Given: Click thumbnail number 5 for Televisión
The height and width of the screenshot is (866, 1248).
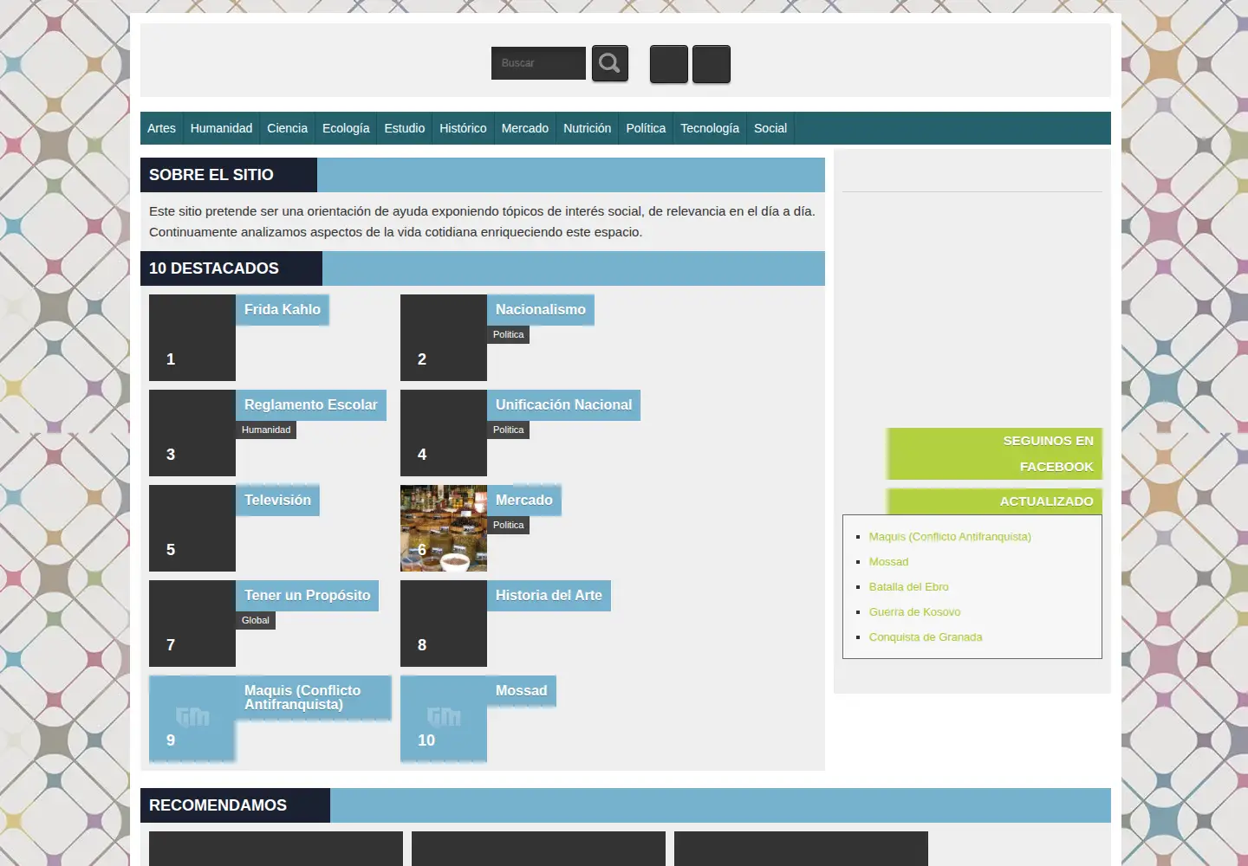Looking at the screenshot, I should coord(192,528).
